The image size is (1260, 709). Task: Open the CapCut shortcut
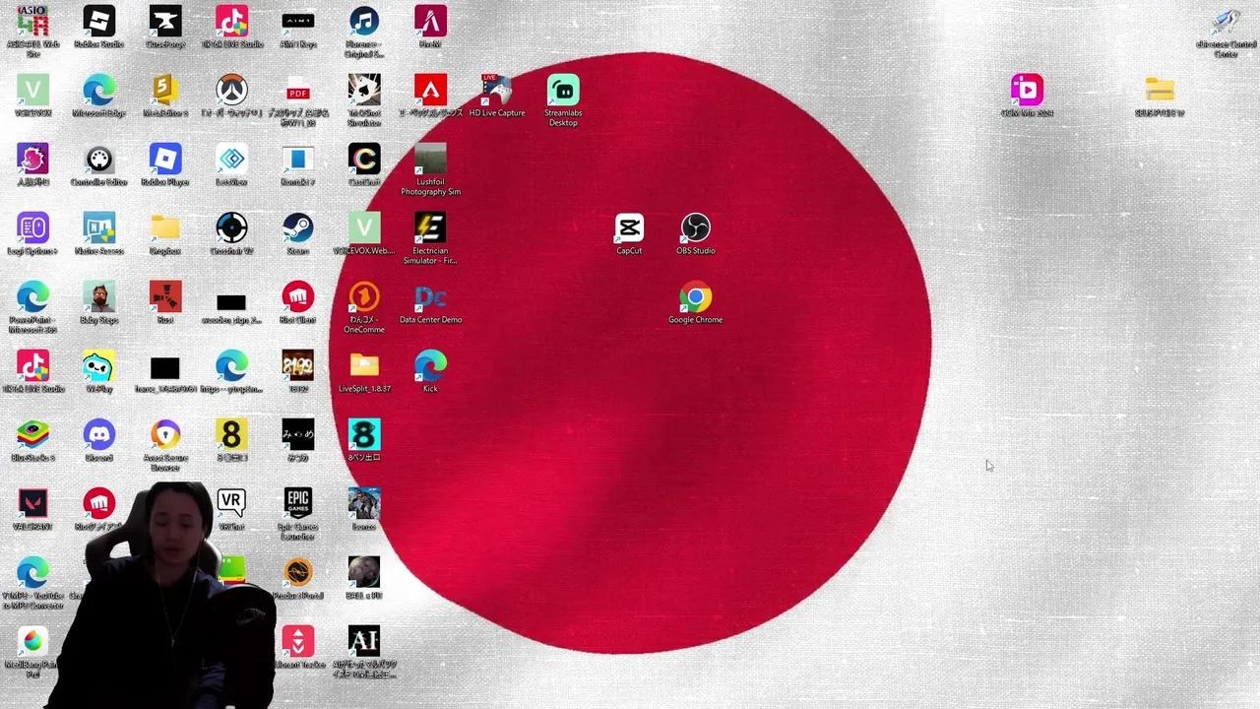pos(629,228)
